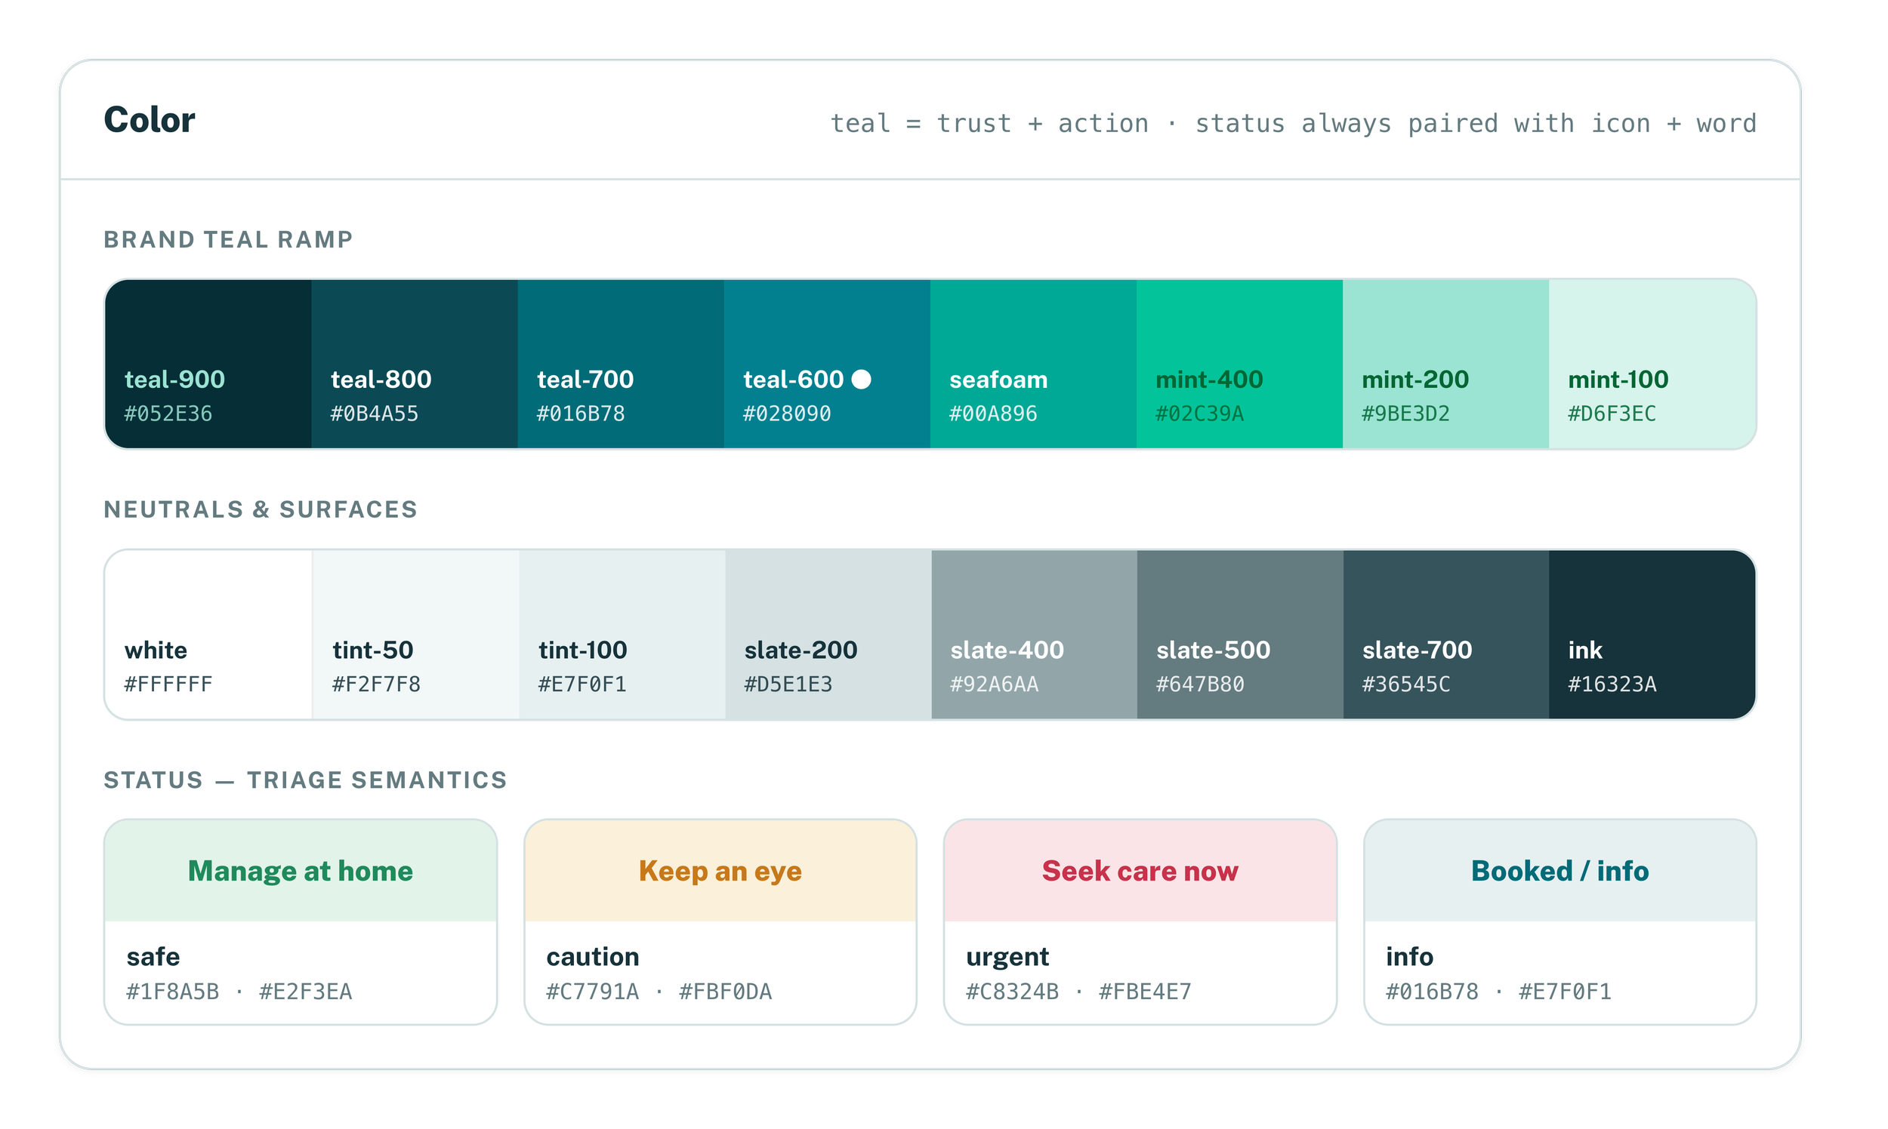The height and width of the screenshot is (1129, 1888).
Task: Click urgent hex pair #C8324B · #FBE4E7
Action: [1078, 992]
